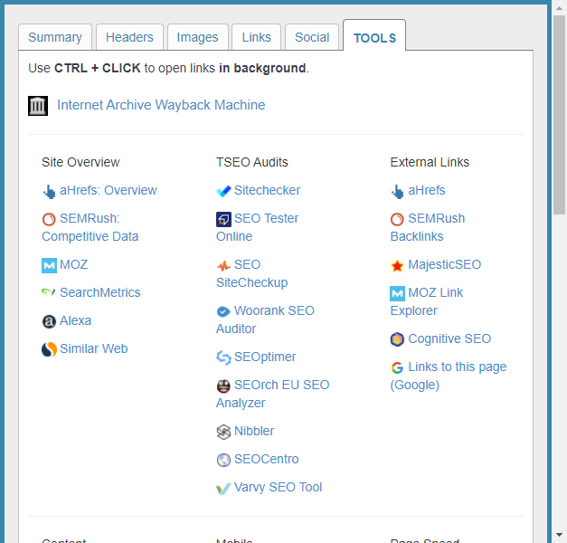Select the Images tab
Screen dimensions: 567x543
(197, 37)
